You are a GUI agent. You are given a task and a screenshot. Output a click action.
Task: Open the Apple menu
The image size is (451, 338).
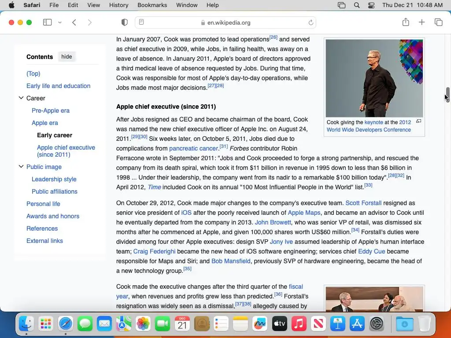11,5
